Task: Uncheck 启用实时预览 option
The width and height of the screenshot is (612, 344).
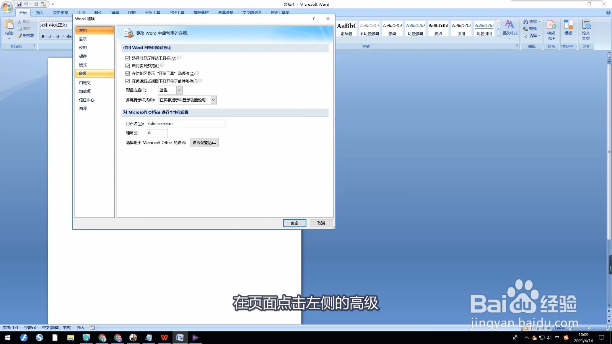Action: (127, 65)
